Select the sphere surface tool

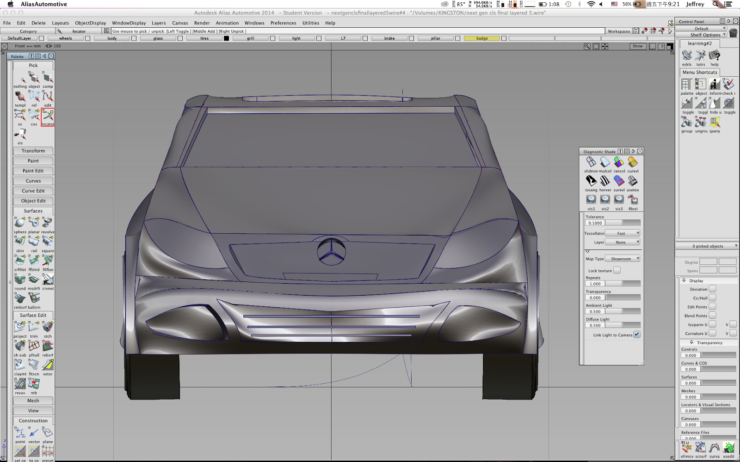coord(20,222)
